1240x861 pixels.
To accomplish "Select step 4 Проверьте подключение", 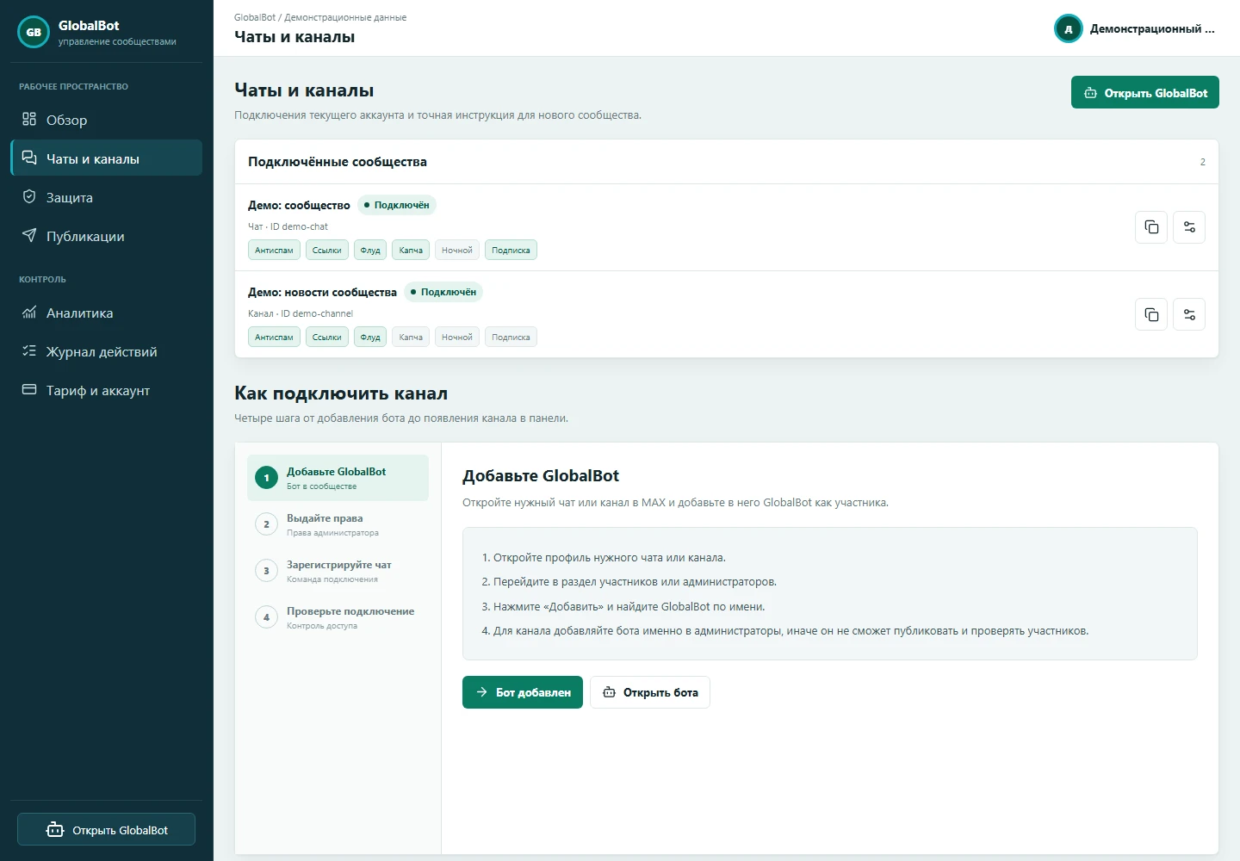I will (338, 617).
